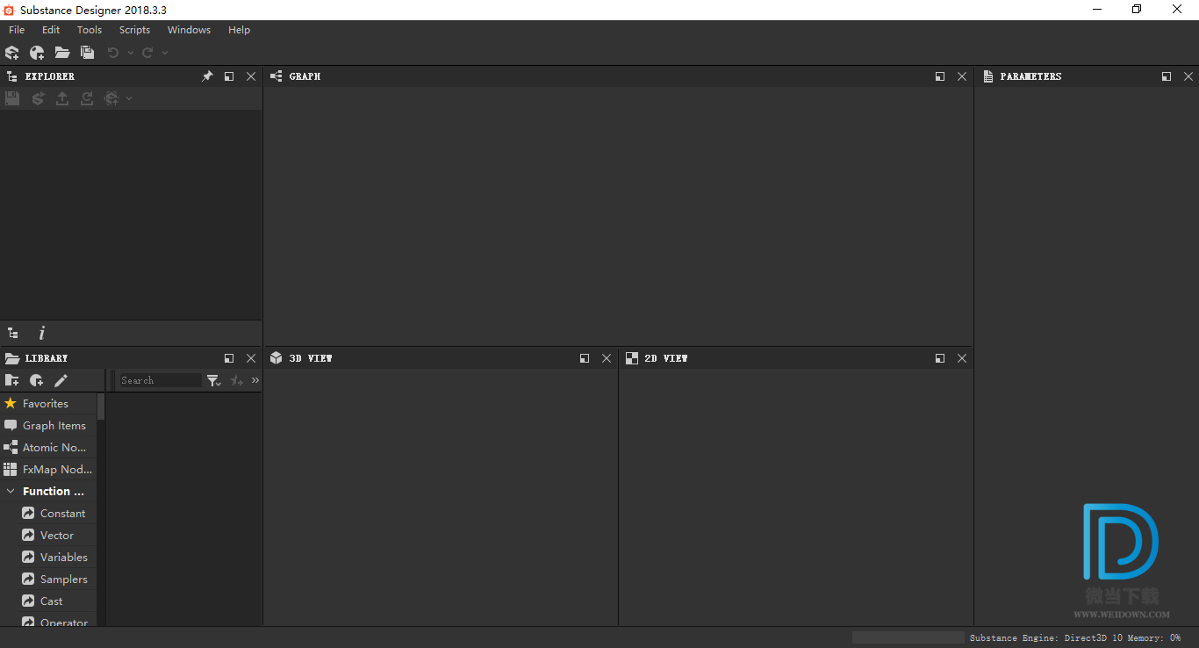1199x648 pixels.
Task: Expand Library toolbar overflow chevrons
Action: click(x=255, y=380)
